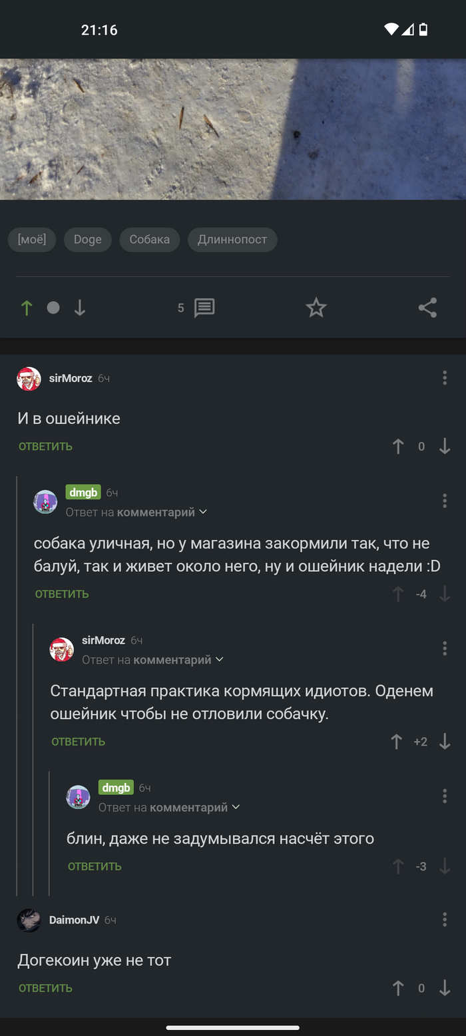The image size is (466, 1036).
Task: Upvote sirMoroz's comment about кормящих идиотов
Action: (x=397, y=741)
